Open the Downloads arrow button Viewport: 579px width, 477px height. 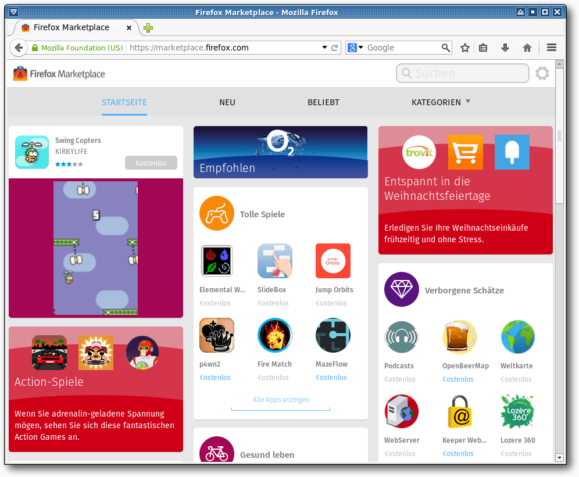tap(505, 48)
